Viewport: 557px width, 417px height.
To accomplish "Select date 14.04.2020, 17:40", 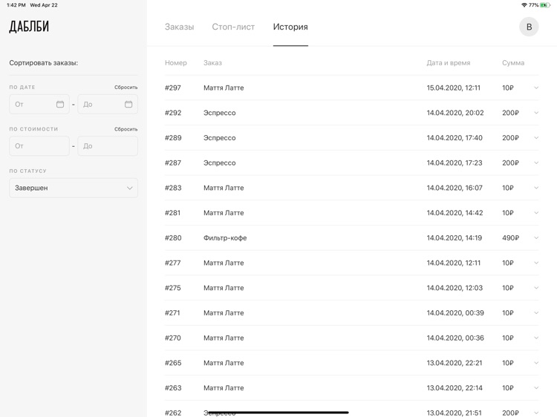I will (455, 138).
